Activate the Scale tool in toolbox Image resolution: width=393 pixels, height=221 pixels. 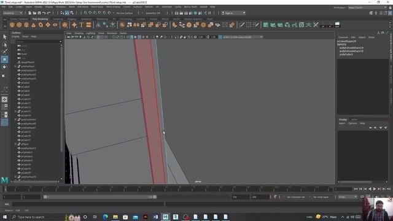click(x=4, y=75)
